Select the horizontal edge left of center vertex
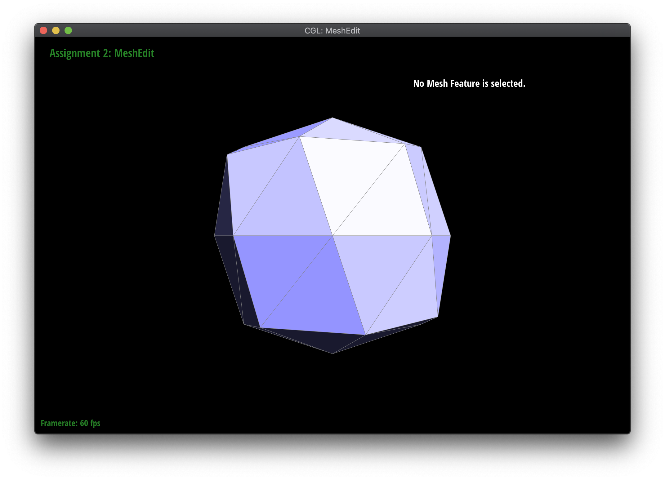 [x=283, y=236]
